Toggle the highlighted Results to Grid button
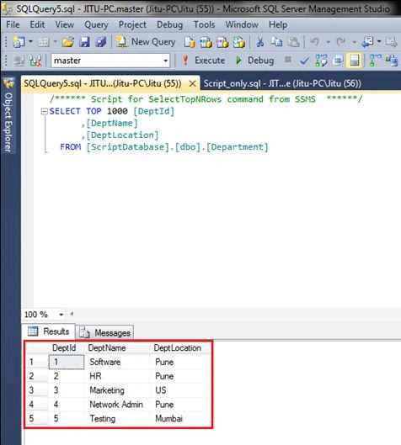This screenshot has height=445, width=401. (x=354, y=61)
